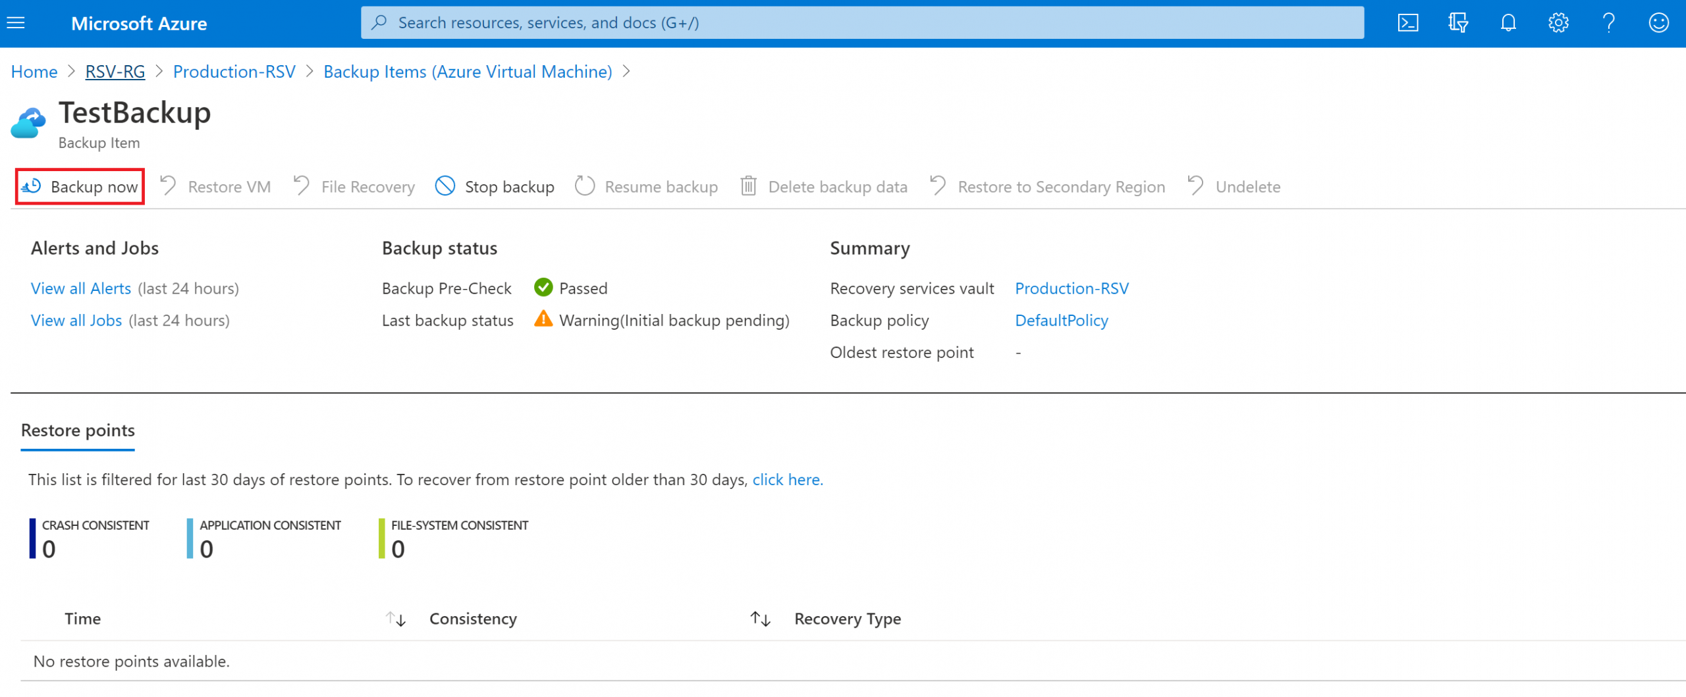Select the Restore points tab
Viewport: 1686px width, 697px height.
pyautogui.click(x=78, y=430)
